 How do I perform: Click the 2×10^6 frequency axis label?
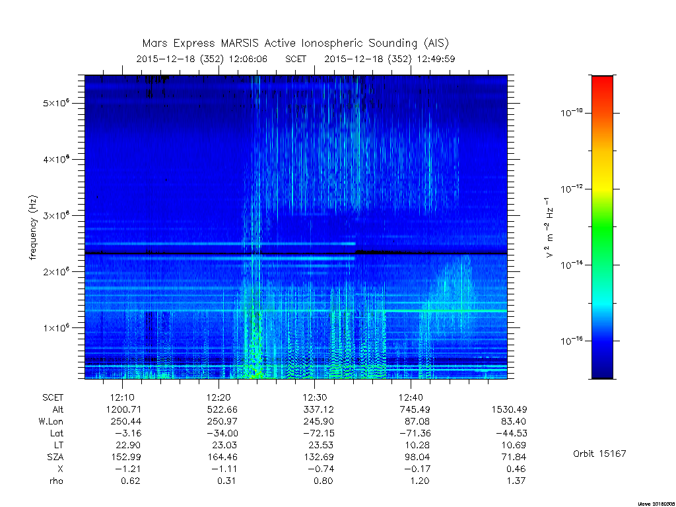click(x=56, y=271)
